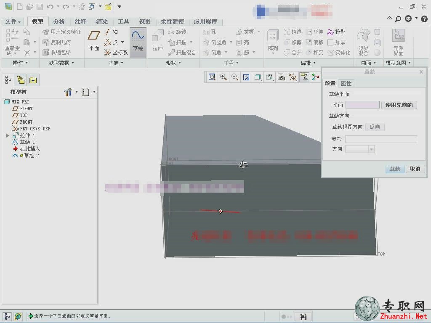Click the 草绘 (Sketch) tool in ribbon

click(x=138, y=42)
